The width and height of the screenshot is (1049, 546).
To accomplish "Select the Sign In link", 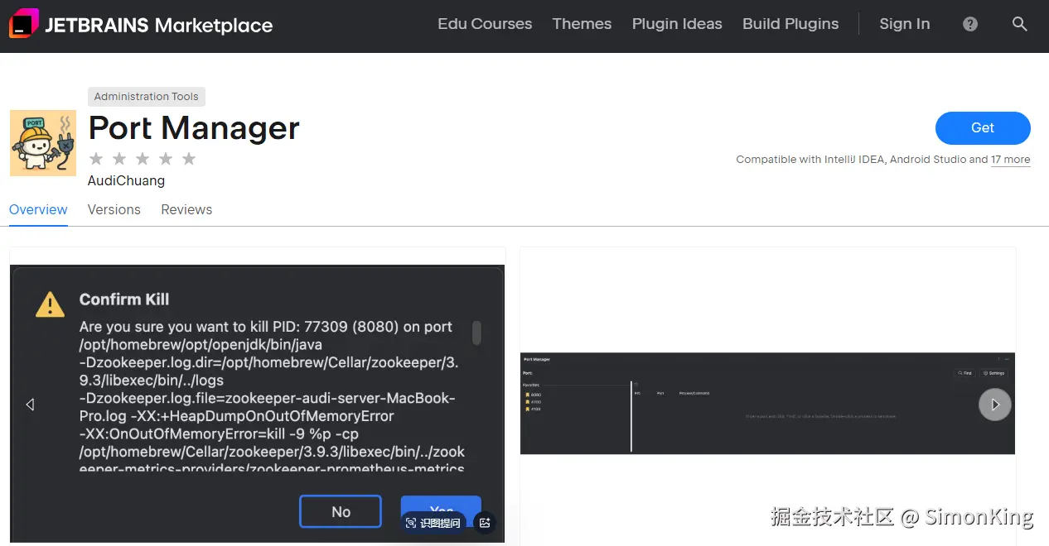I will (x=905, y=24).
